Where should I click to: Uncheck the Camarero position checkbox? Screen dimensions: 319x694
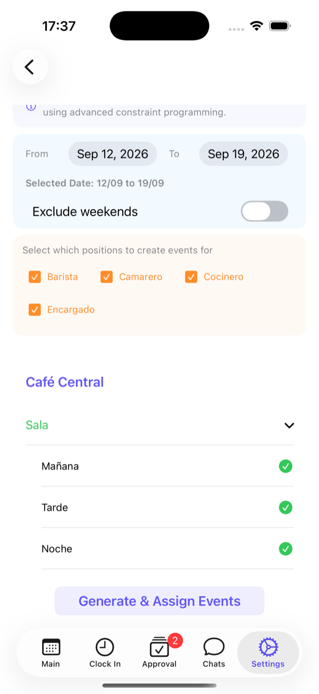(107, 277)
